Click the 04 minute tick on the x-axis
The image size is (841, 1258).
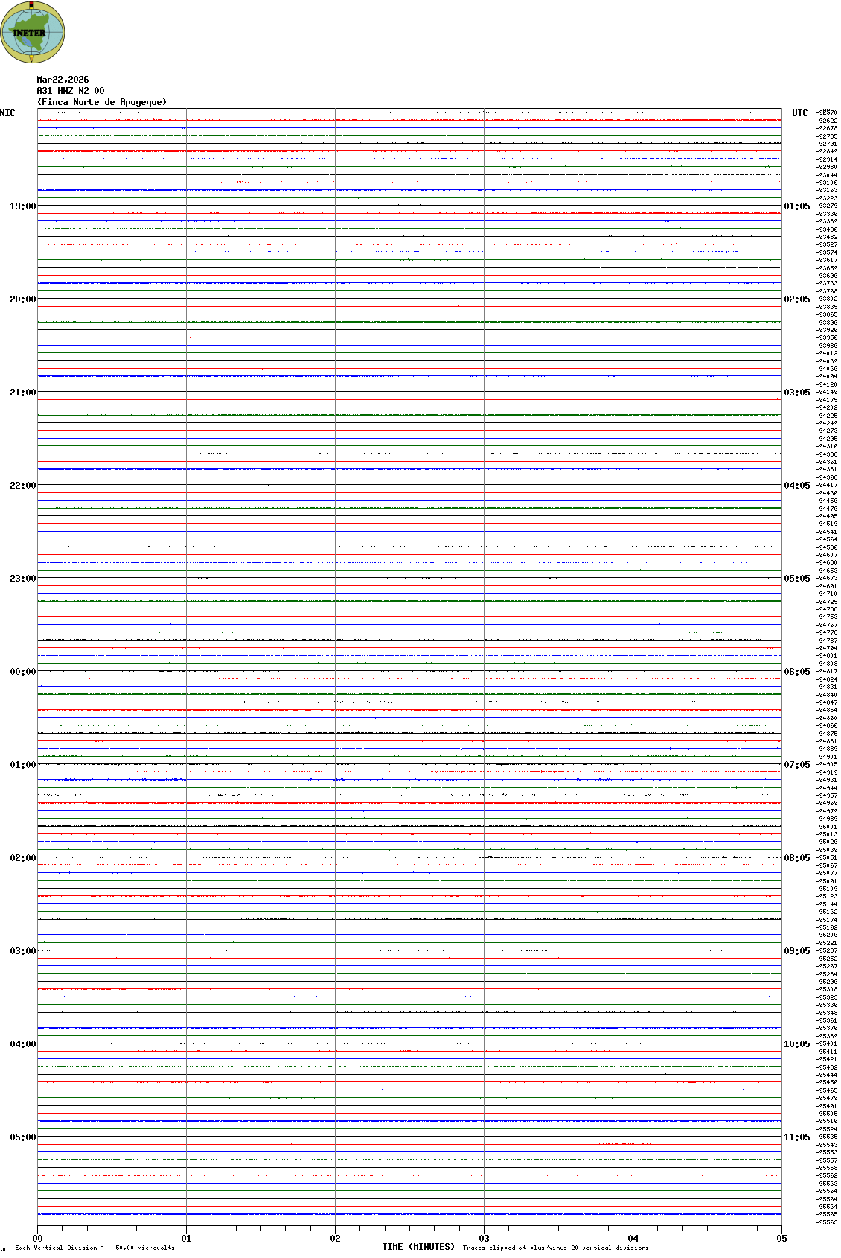(633, 1239)
